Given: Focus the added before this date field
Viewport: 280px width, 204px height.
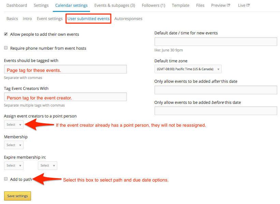Looking at the screenshot, I should [x=216, y=111].
